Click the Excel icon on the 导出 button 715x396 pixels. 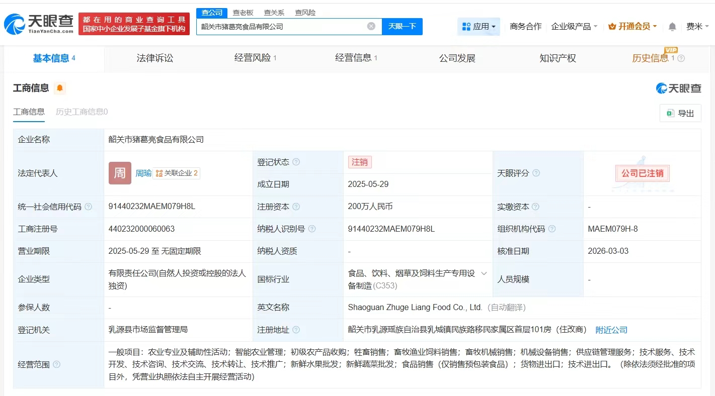point(670,113)
